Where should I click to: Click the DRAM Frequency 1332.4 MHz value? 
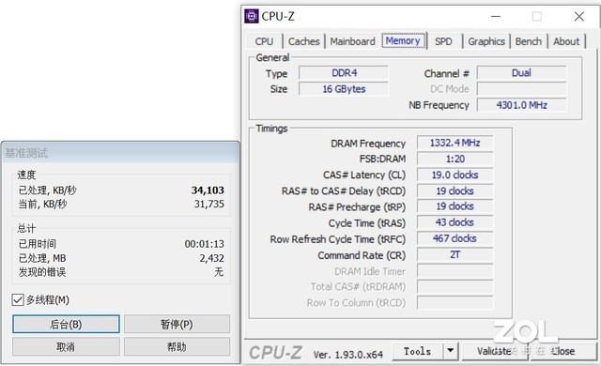(455, 143)
